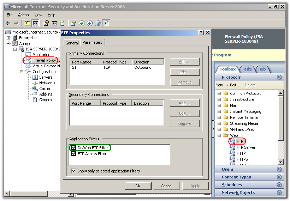Expand the Enterprise tree node
This screenshot has width=290, height=201.
[x=8, y=38]
